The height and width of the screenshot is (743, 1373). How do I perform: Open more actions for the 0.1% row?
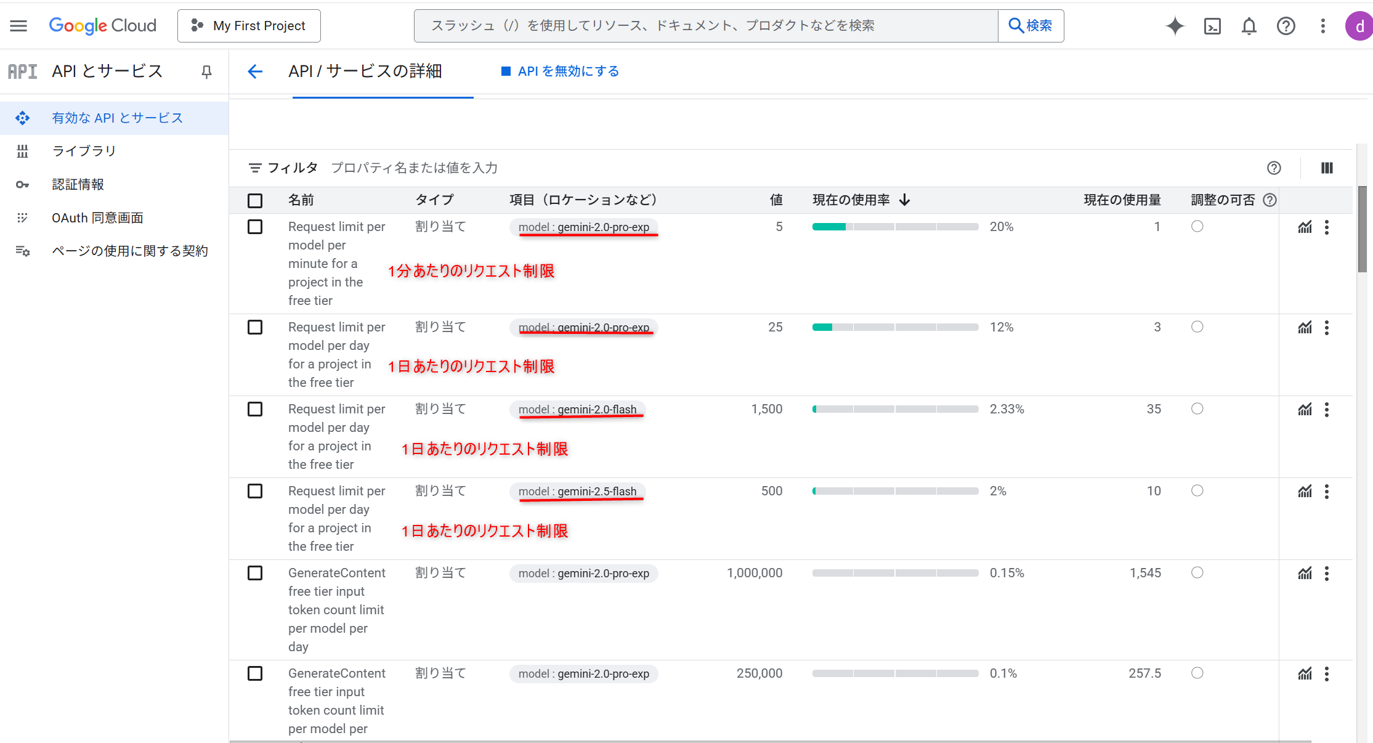tap(1327, 673)
